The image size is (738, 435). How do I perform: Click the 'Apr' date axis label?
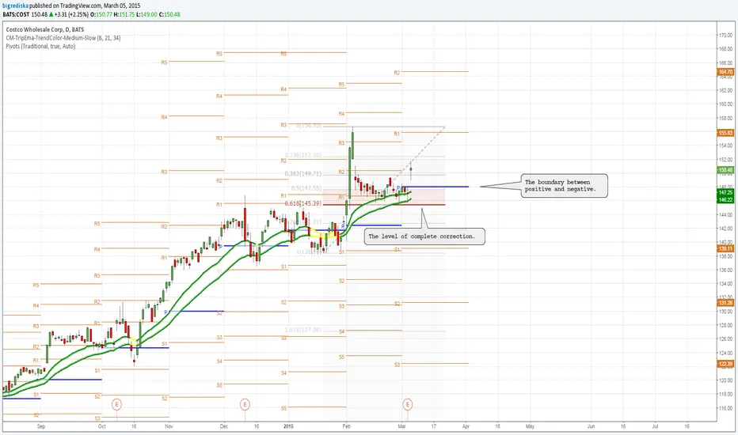[x=466, y=426]
